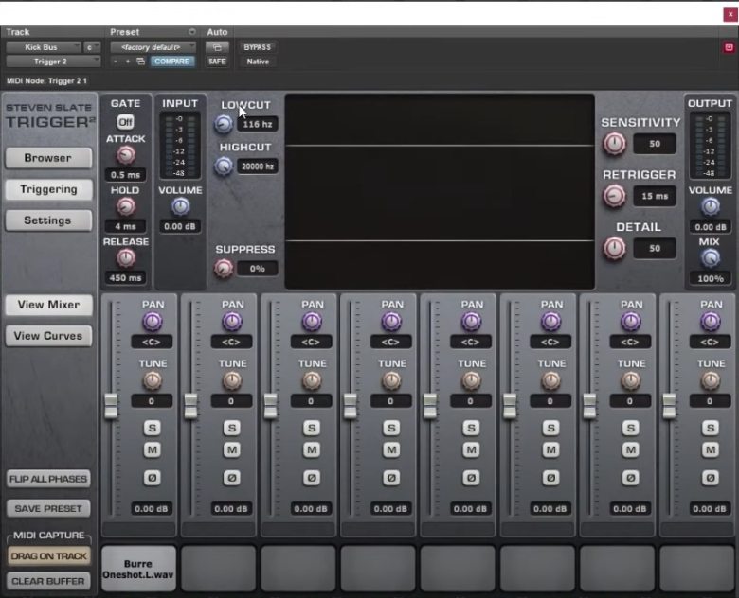
Task: Select View Mixer
Action: click(x=48, y=305)
